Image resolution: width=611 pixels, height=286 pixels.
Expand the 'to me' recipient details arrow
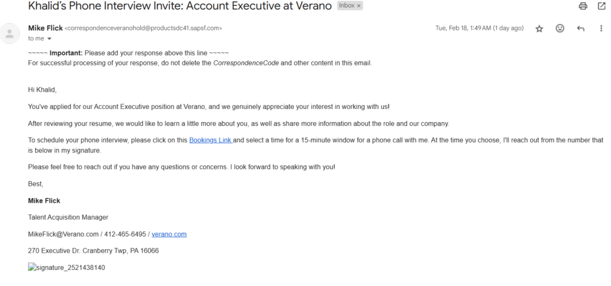pyautogui.click(x=49, y=39)
